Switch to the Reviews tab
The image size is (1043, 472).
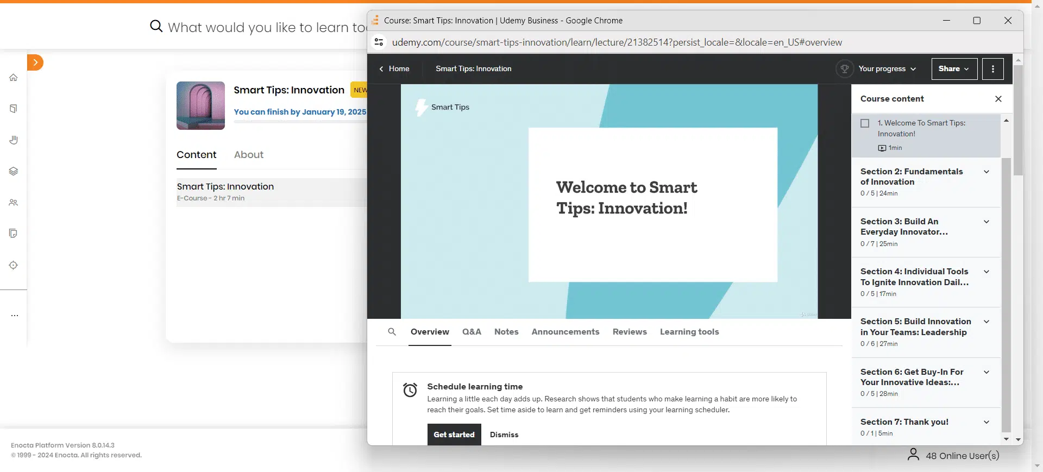630,332
